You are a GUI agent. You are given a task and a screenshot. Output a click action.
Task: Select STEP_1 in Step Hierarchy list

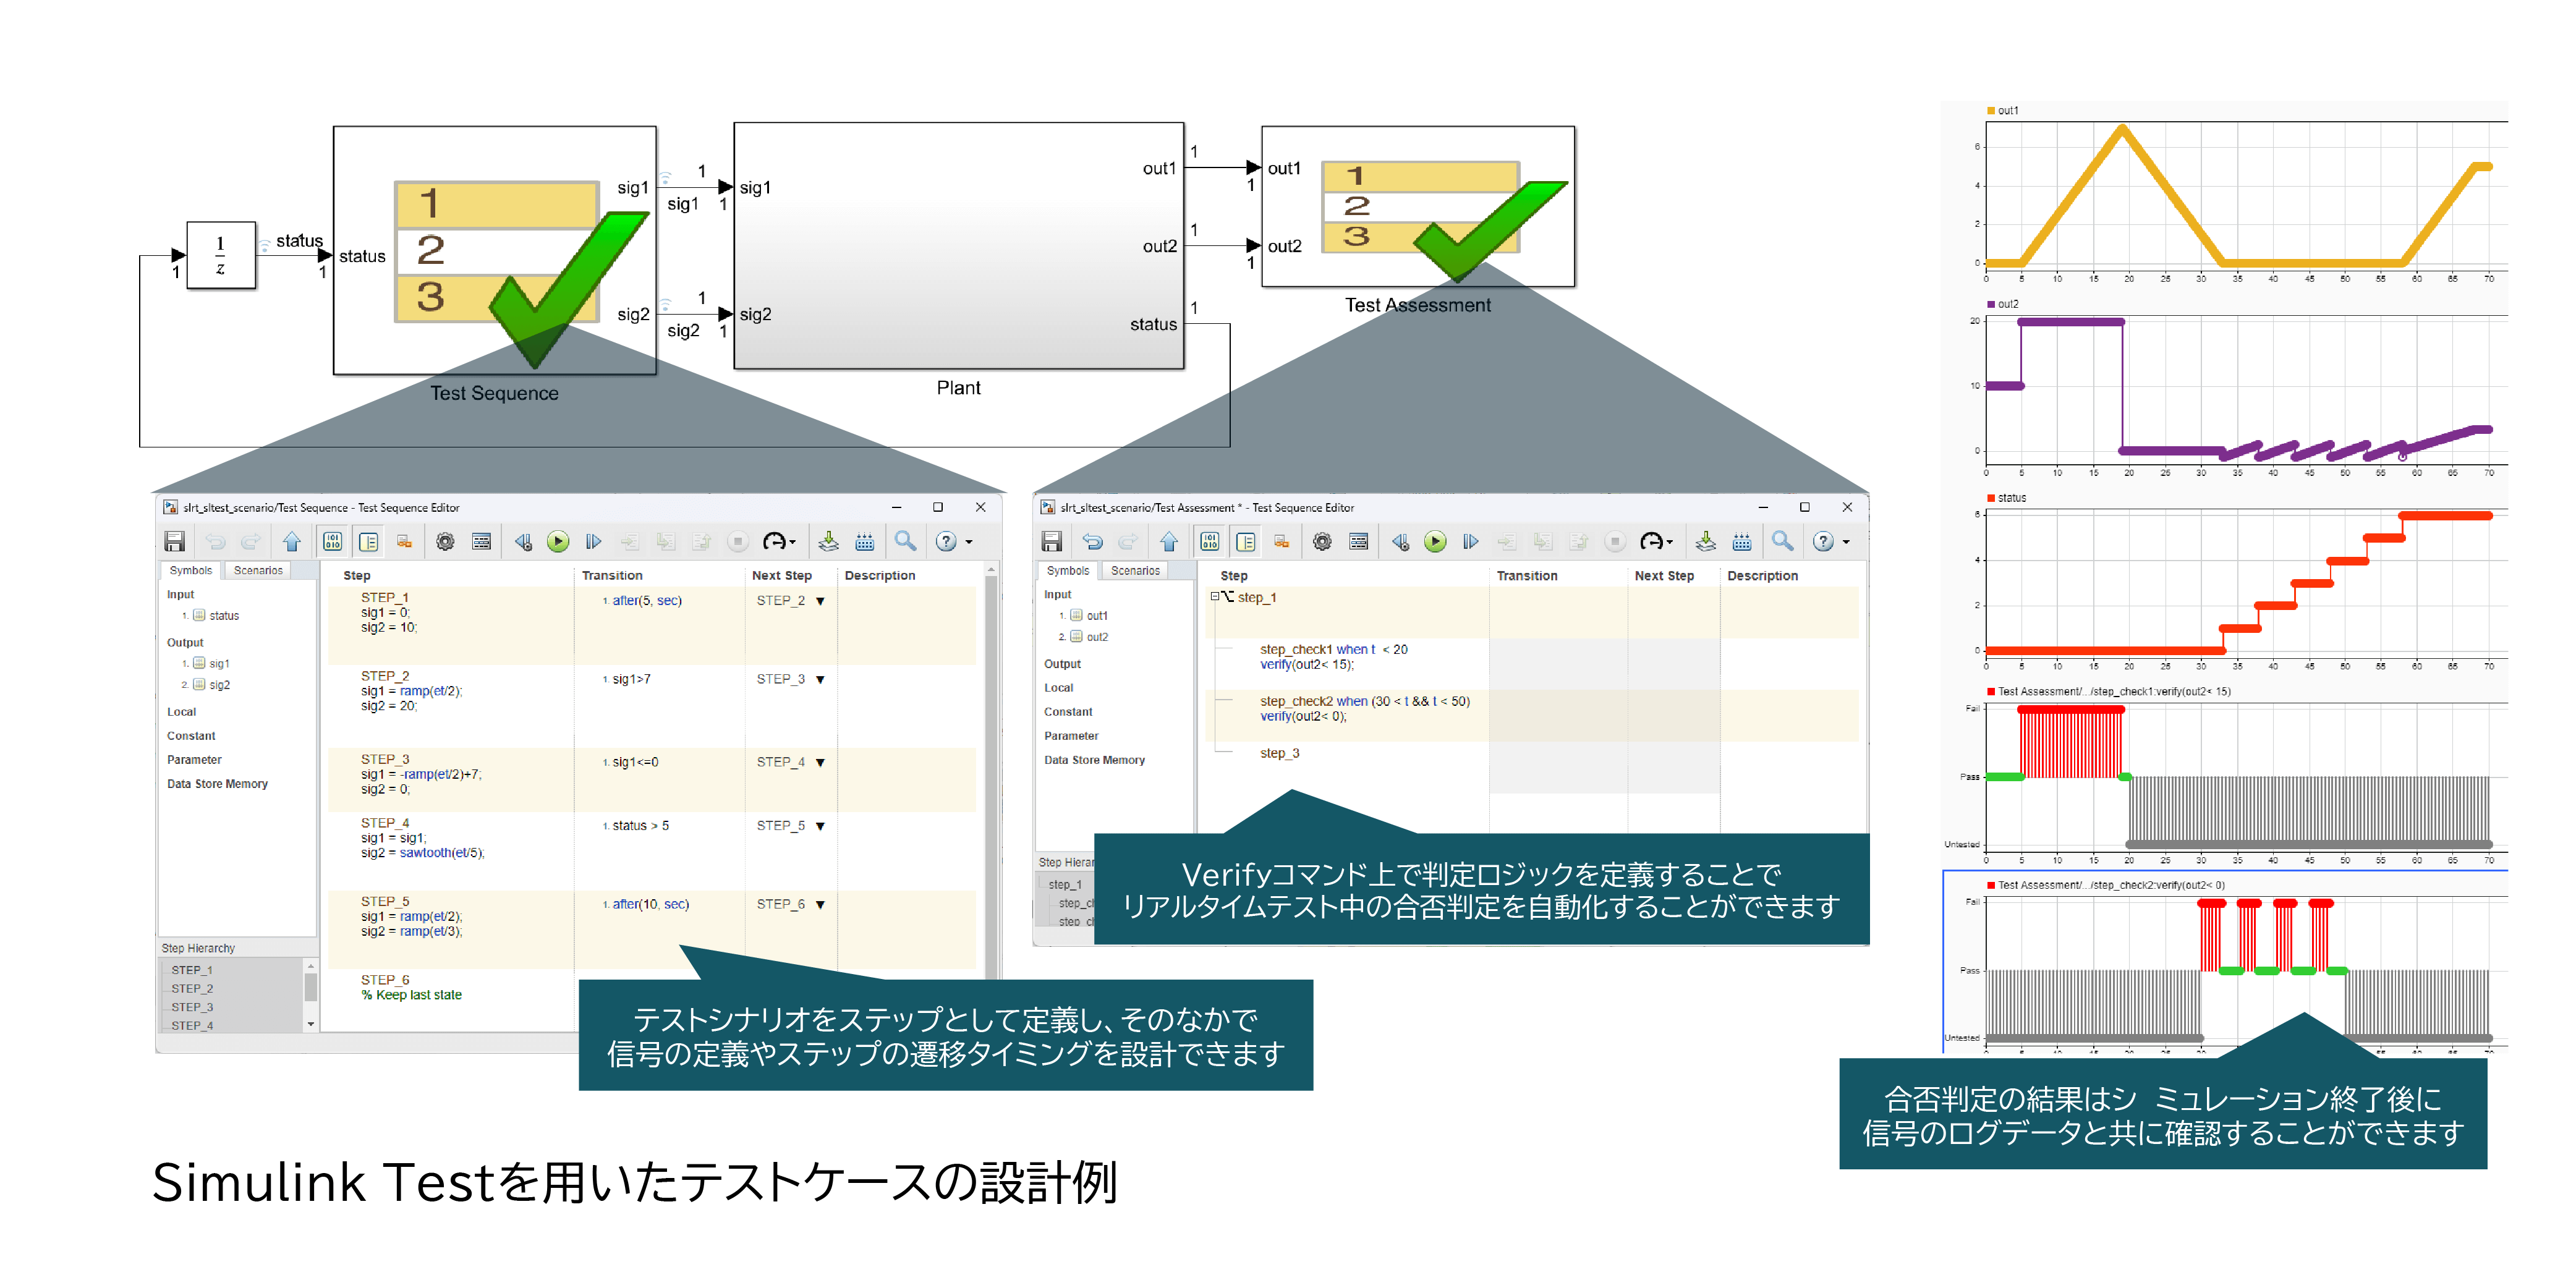[192, 970]
